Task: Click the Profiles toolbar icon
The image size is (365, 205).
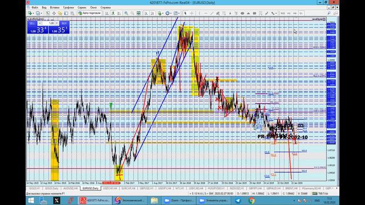Action: click(38, 13)
